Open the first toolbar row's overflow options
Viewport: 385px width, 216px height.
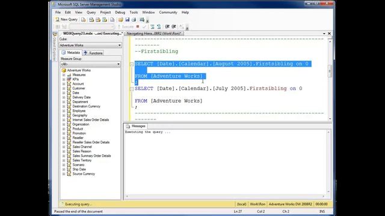coord(147,20)
